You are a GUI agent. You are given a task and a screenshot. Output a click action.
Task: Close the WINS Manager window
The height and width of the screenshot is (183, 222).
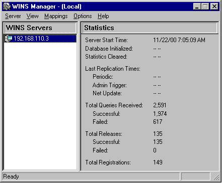tap(214, 7)
